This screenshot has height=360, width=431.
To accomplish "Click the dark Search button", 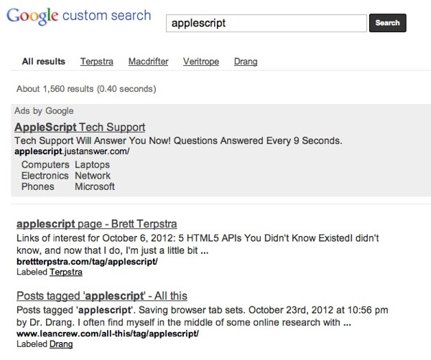I will coord(388,23).
